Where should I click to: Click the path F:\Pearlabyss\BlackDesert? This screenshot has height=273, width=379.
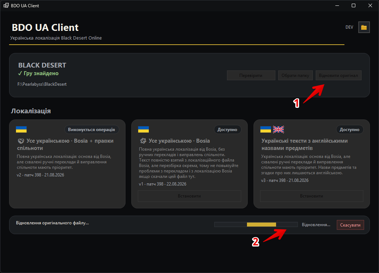tap(42, 84)
